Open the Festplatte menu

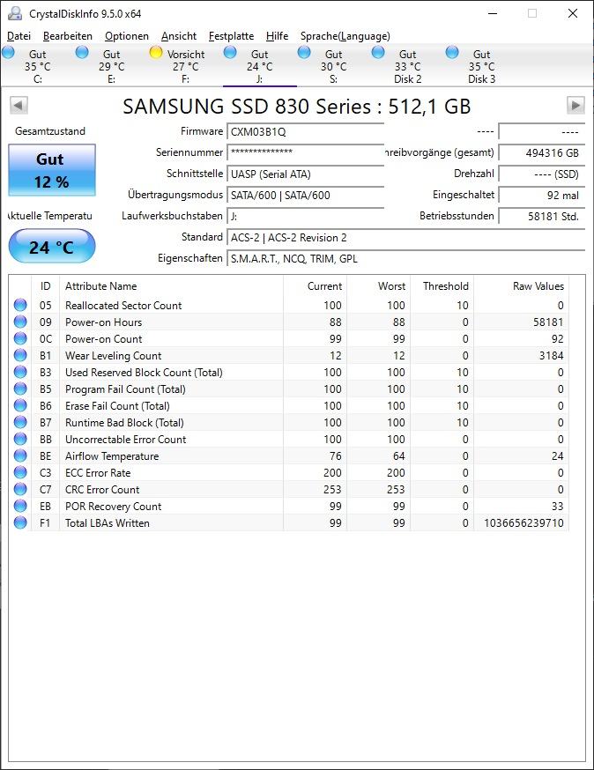point(231,36)
